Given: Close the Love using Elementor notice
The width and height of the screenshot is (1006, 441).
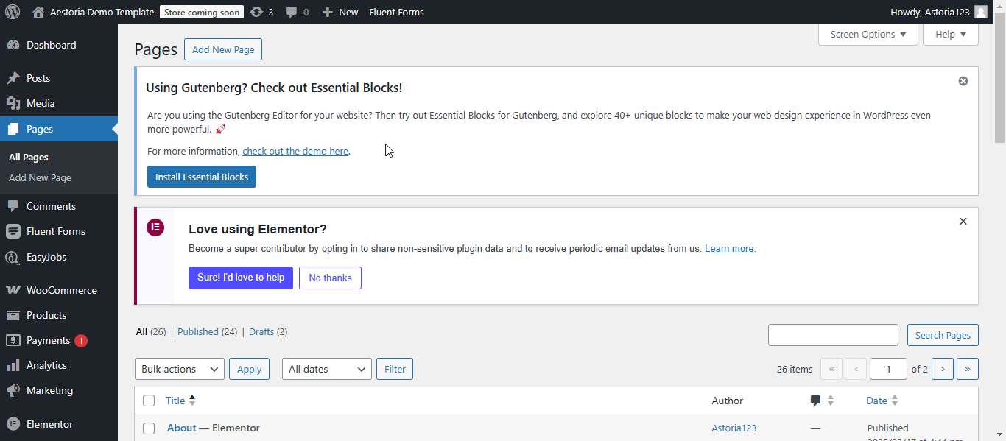Looking at the screenshot, I should click(963, 221).
